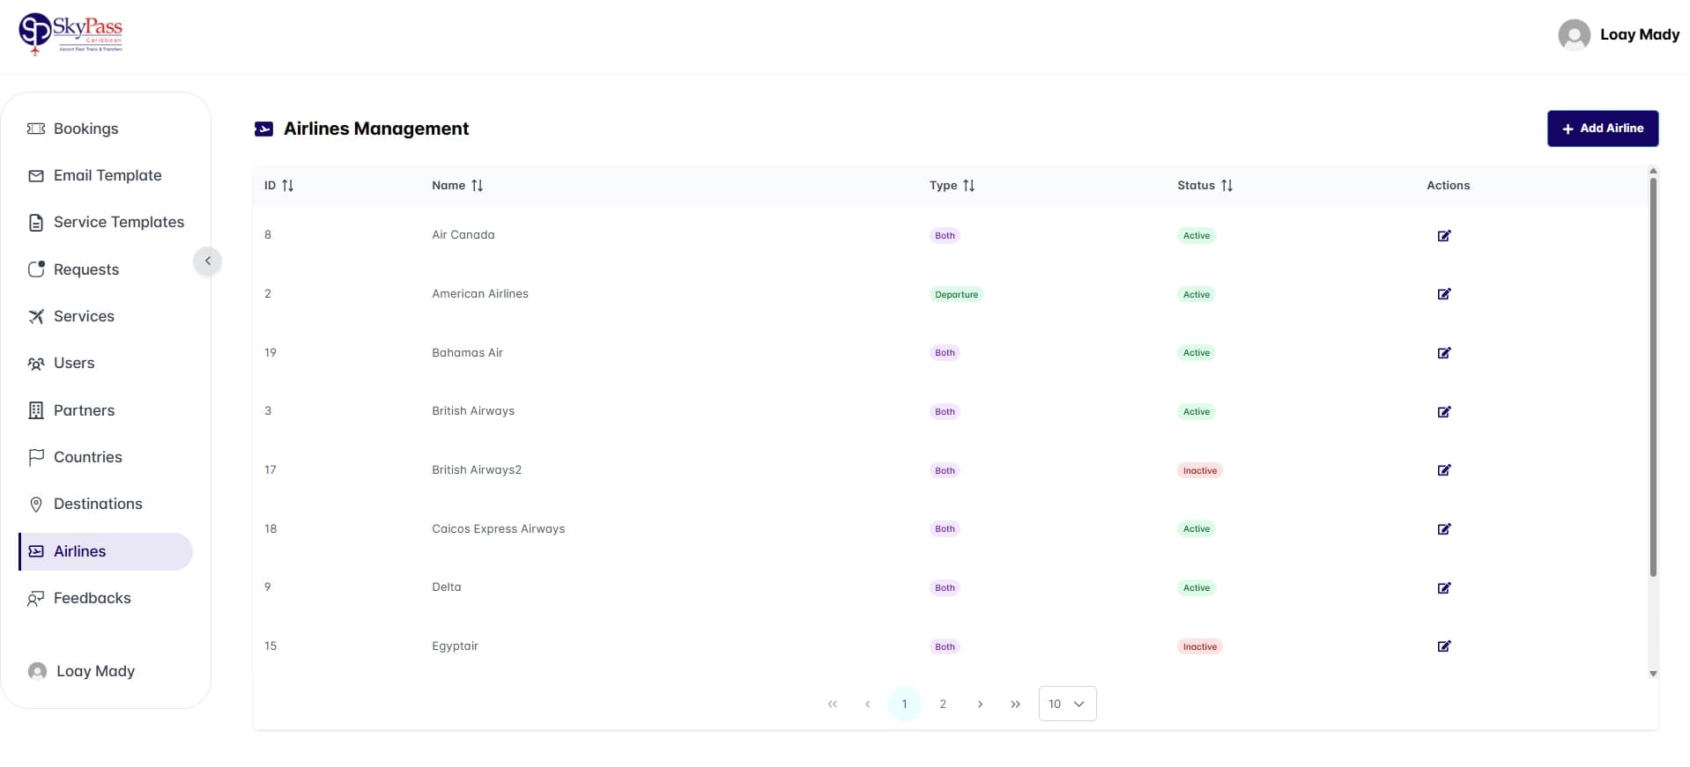Edit the Caicos Express Airways entry

(x=1443, y=529)
